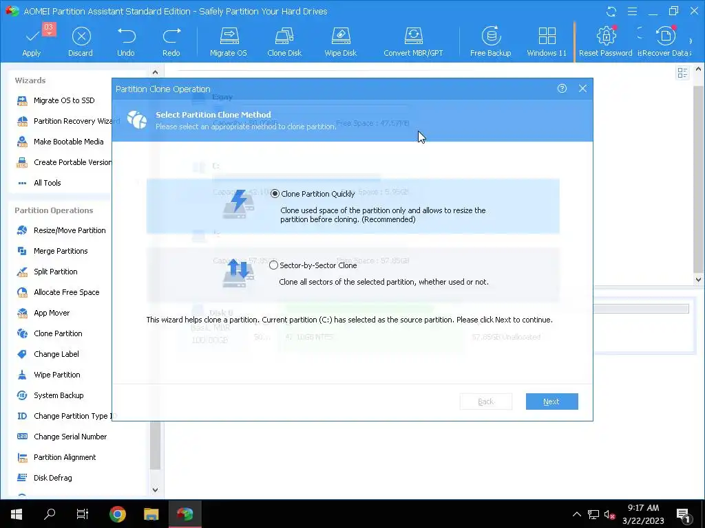
Task: Open the Wipe Disk tool
Action: pos(340,42)
